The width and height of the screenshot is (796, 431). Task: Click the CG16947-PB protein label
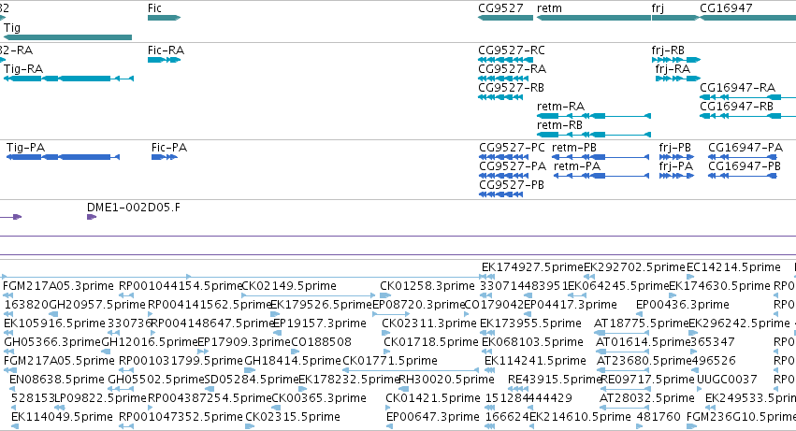click(745, 166)
